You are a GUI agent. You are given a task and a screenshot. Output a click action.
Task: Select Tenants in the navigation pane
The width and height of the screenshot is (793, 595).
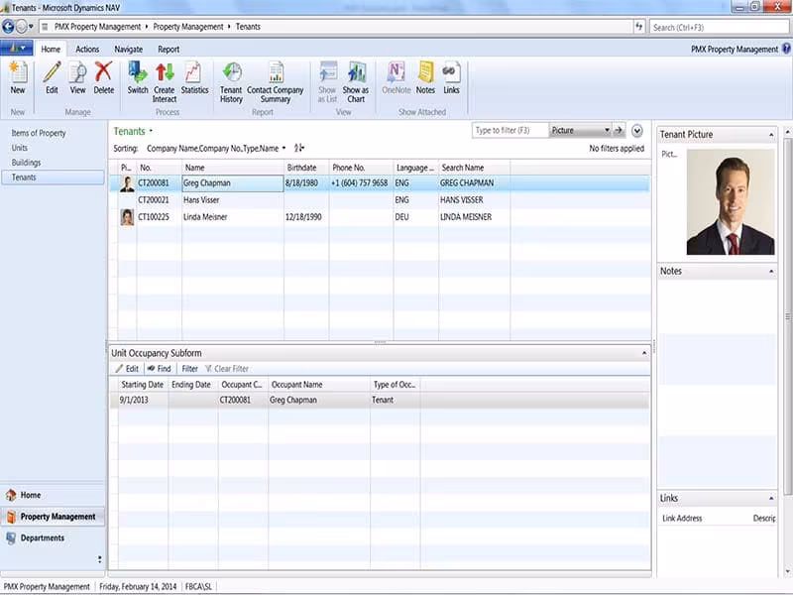click(53, 178)
